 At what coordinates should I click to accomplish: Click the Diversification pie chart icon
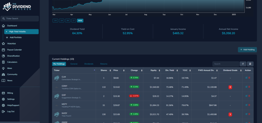[3, 56]
